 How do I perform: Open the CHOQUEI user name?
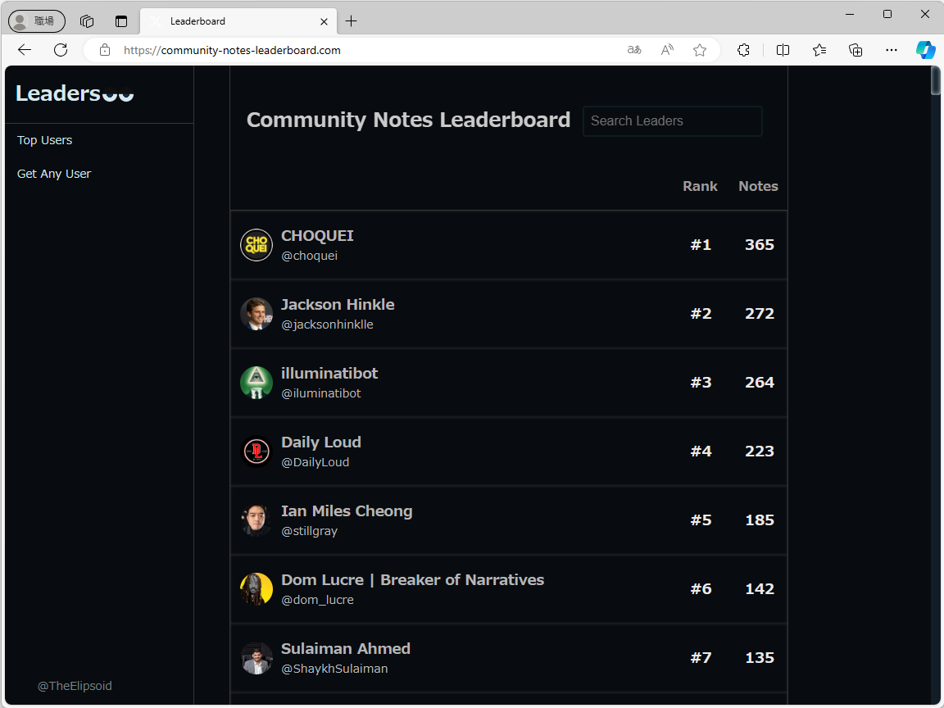317,236
